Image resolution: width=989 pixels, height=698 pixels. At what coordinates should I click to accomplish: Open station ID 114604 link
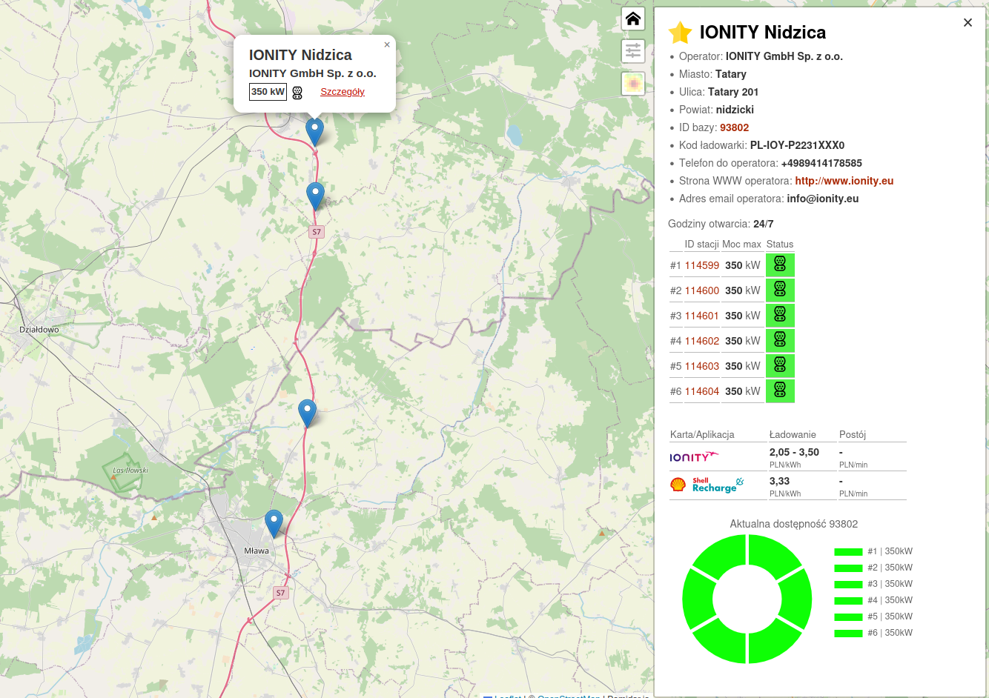pyautogui.click(x=702, y=391)
